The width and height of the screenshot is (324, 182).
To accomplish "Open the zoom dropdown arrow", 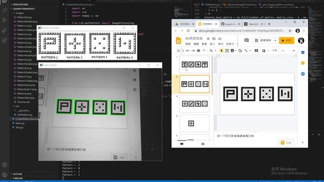I will 216,51.
